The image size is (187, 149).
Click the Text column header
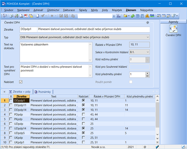point(53,97)
